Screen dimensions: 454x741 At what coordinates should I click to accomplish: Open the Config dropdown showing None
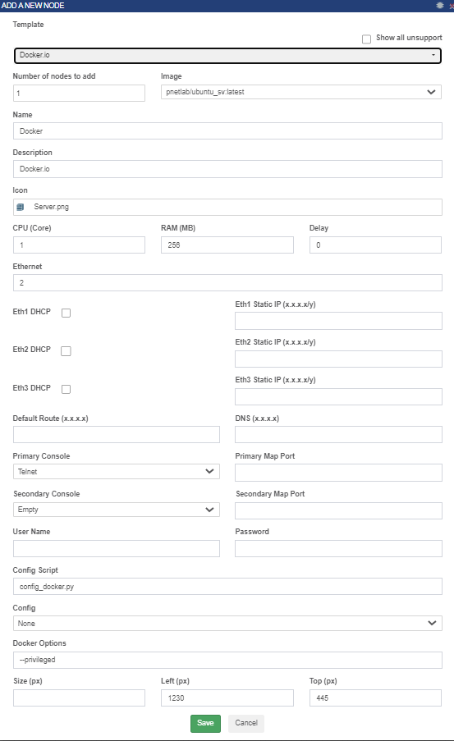pos(227,623)
